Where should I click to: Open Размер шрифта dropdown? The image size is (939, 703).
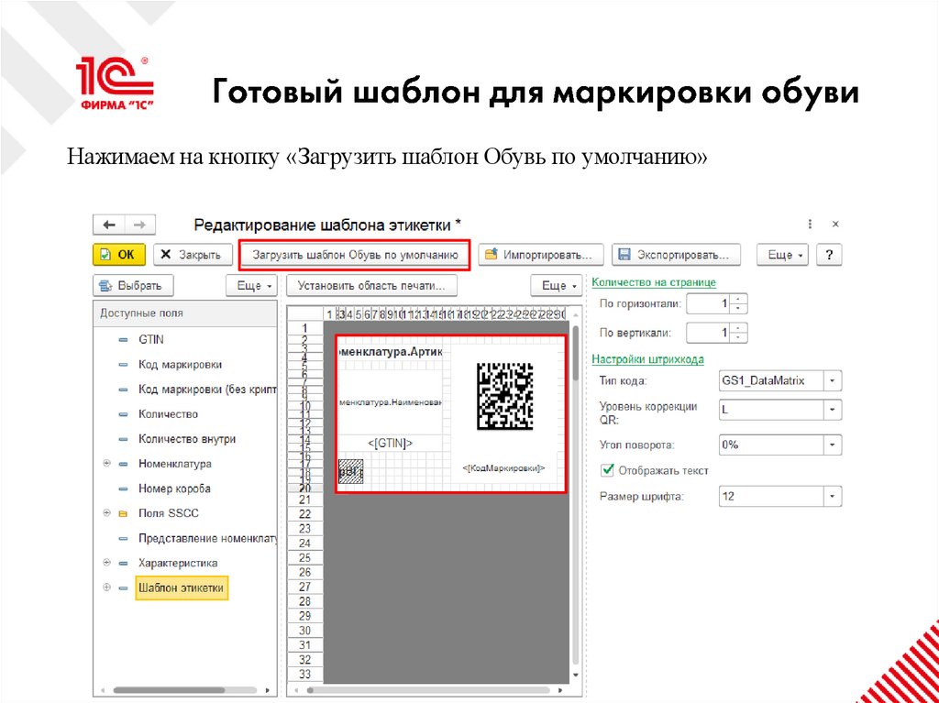click(833, 497)
